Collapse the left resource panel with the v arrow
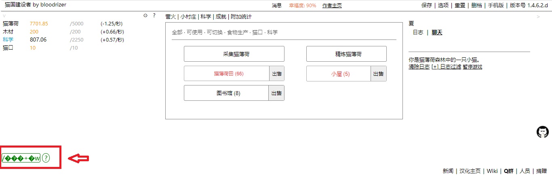 pyautogui.click(x=4, y=17)
